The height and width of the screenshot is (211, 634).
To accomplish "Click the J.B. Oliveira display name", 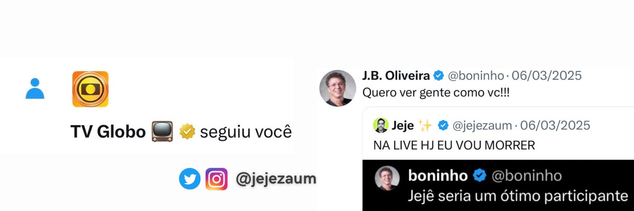I will coord(396,76).
